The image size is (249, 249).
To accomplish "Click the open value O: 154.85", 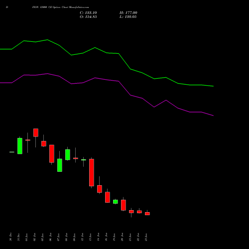I will click(x=88, y=17).
